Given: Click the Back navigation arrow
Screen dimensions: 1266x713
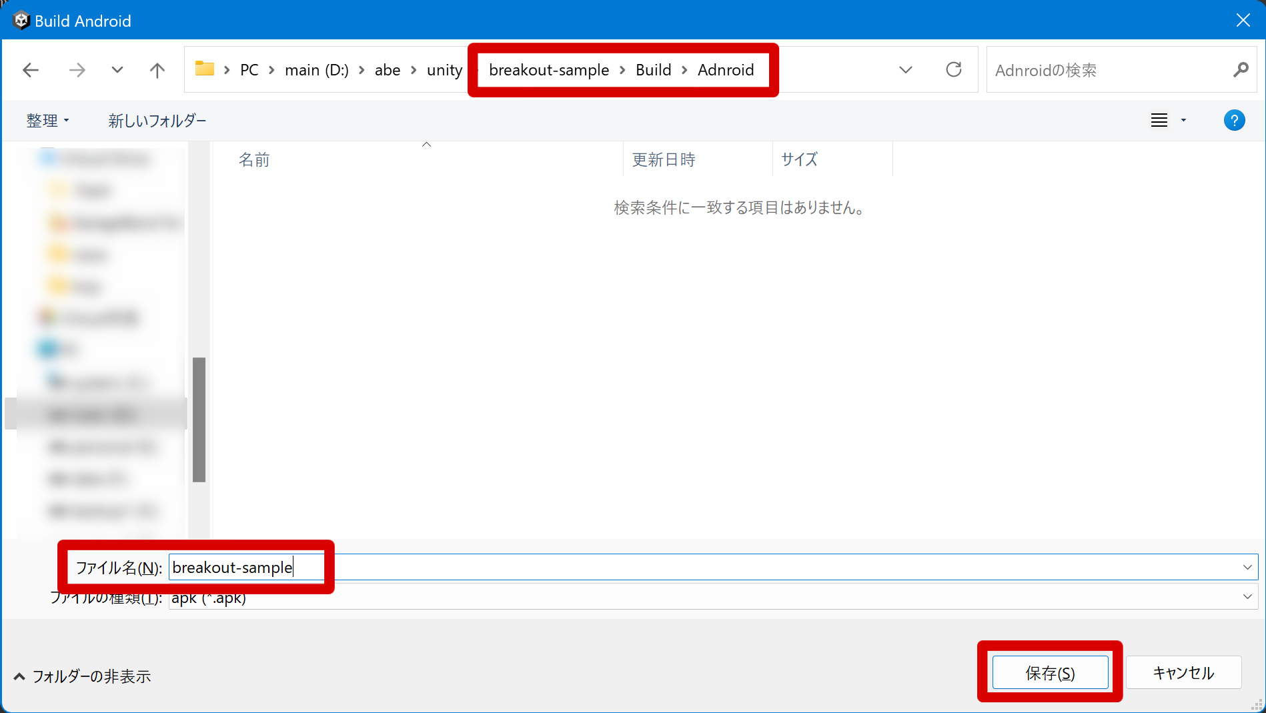Looking at the screenshot, I should [x=31, y=70].
